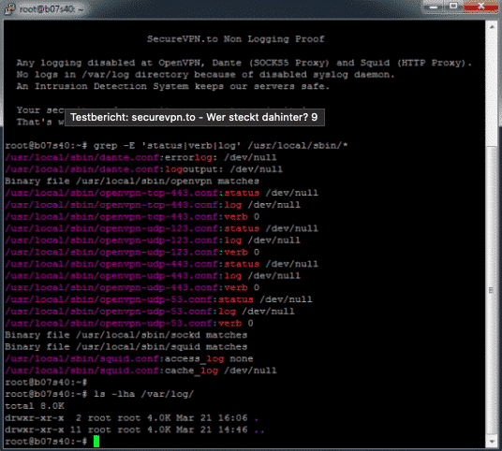The image size is (502, 451).
Task: Click the scrollbar down arrow
Action: coord(492,442)
